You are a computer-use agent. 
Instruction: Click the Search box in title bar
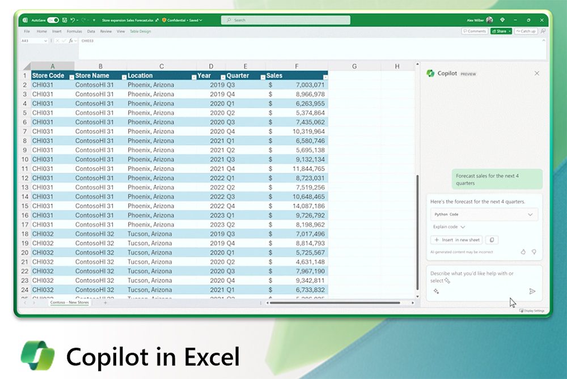point(286,20)
